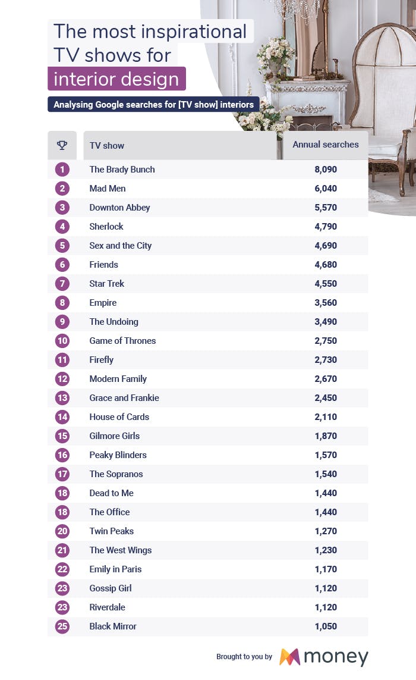Viewport: 416px width, 680px height.
Task: Click the "Brought to you by" text
Action: click(244, 657)
